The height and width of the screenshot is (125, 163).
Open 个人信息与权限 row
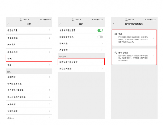29,84
